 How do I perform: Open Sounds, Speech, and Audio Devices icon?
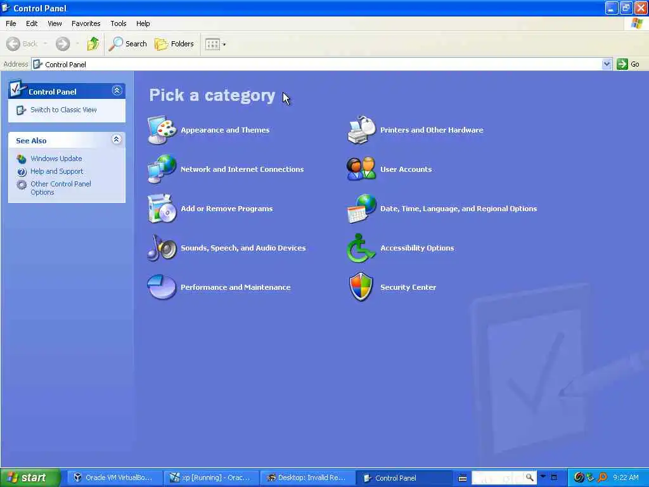click(x=162, y=248)
